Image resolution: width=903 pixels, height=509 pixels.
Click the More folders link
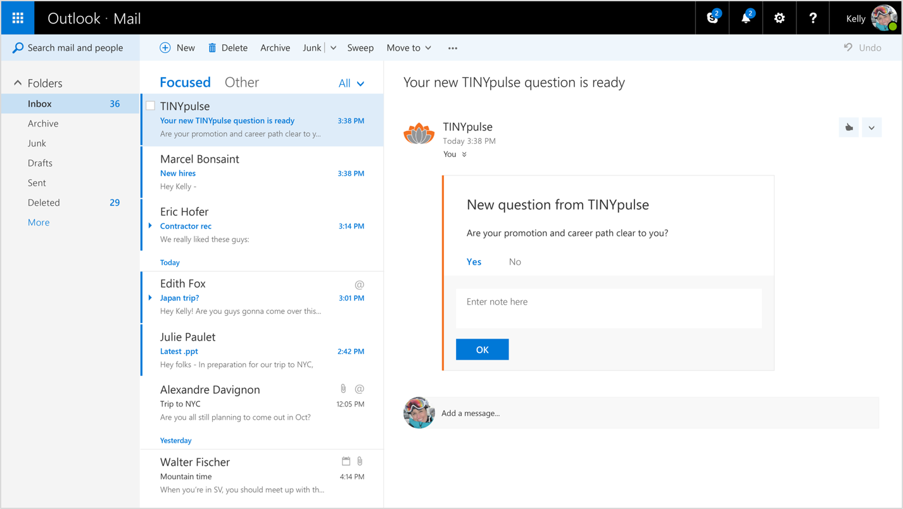point(39,223)
